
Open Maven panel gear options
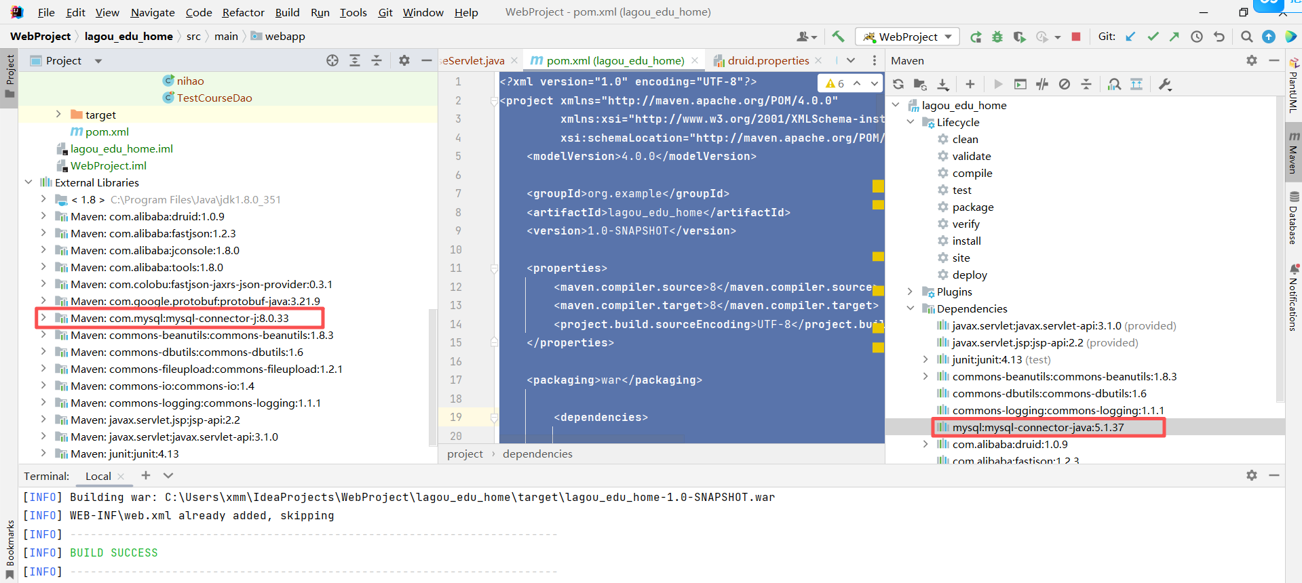point(1252,60)
